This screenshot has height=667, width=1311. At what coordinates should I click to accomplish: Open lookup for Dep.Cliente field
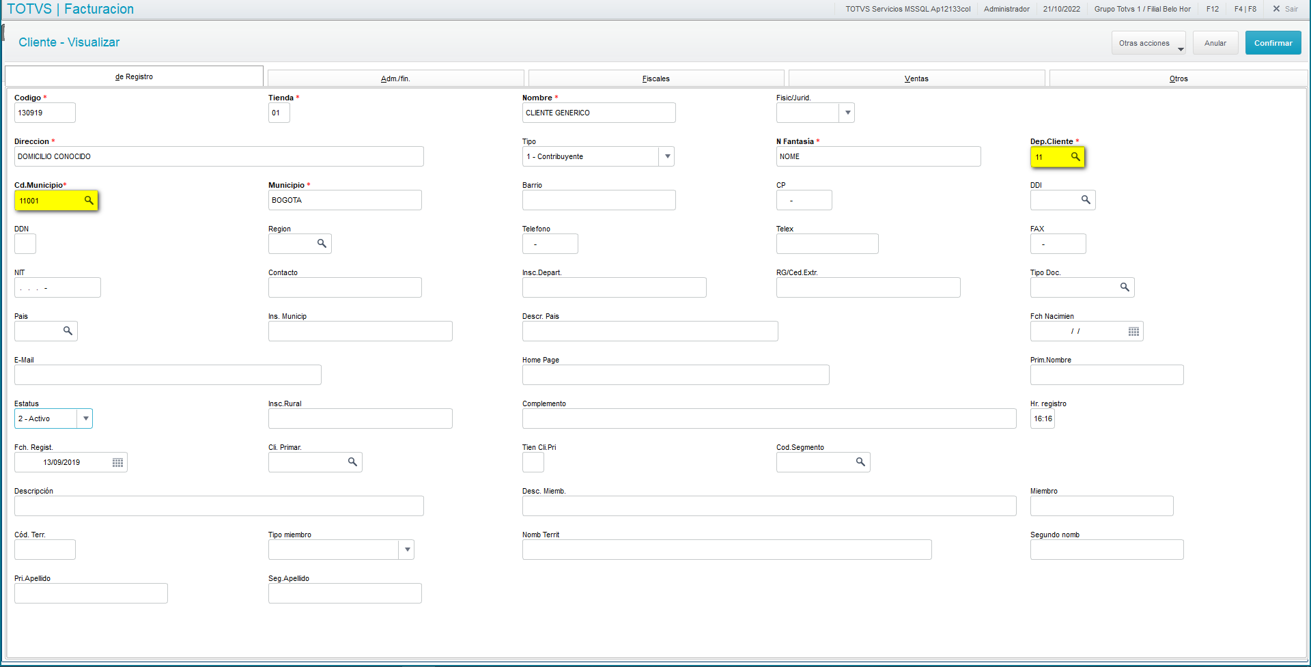coord(1075,156)
